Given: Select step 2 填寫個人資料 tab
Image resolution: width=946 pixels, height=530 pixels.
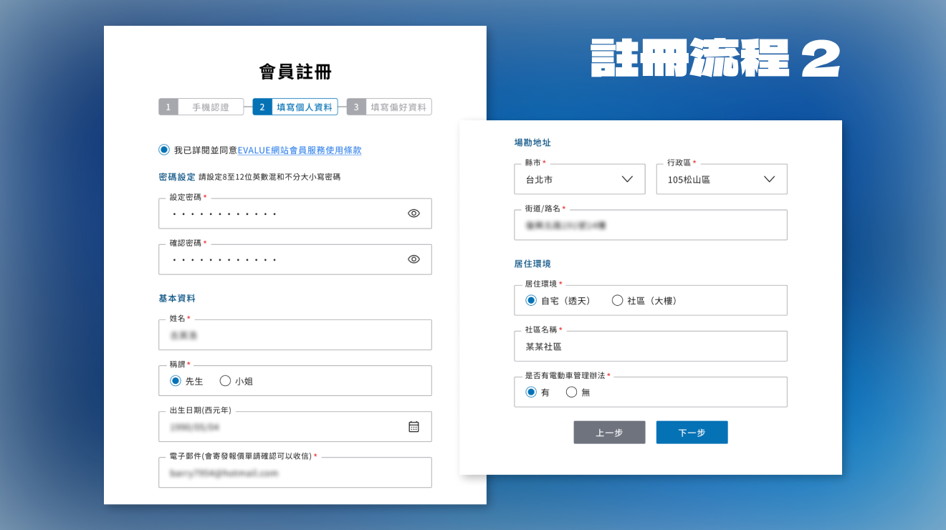Looking at the screenshot, I should (x=295, y=107).
